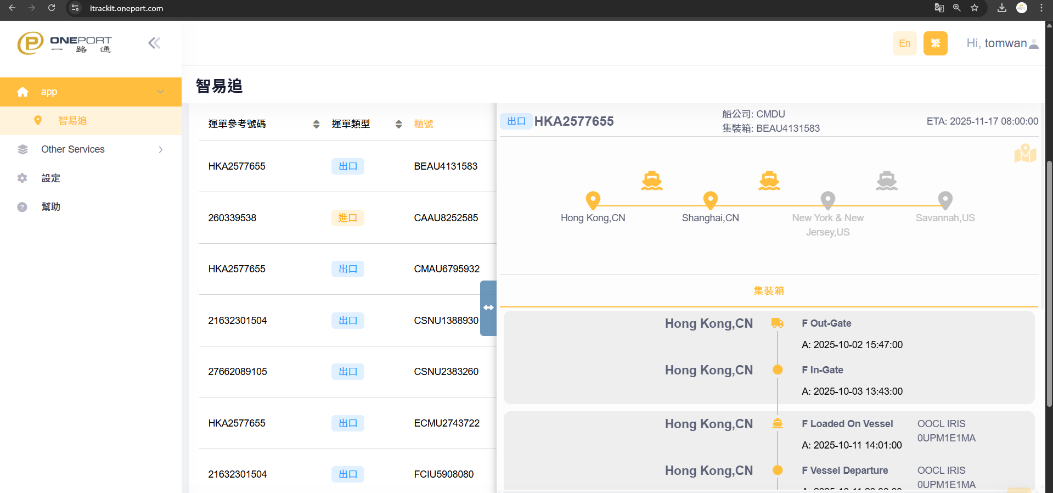This screenshot has height=493, width=1053.
Task: Switch language to Traditional Chinese (繁)
Action: click(x=935, y=43)
